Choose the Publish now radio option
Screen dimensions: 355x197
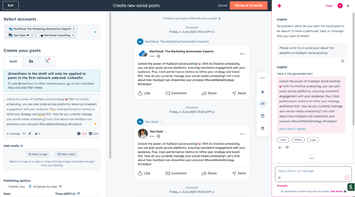(5, 186)
